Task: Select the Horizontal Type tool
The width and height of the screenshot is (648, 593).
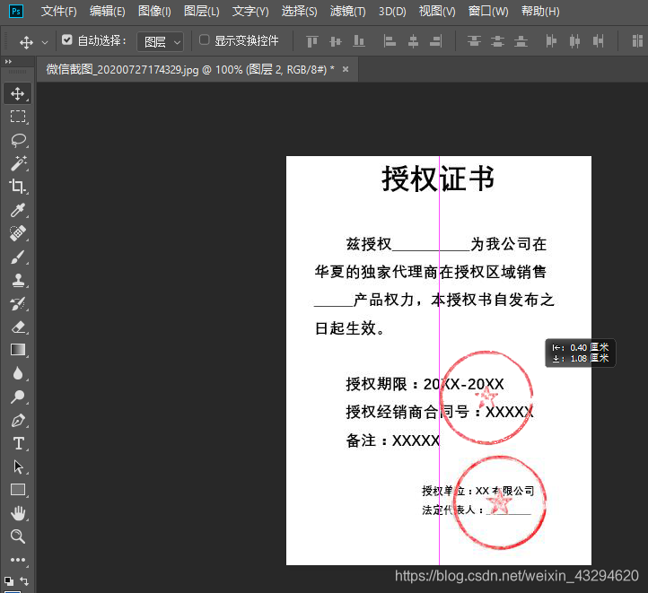Action: (18, 443)
